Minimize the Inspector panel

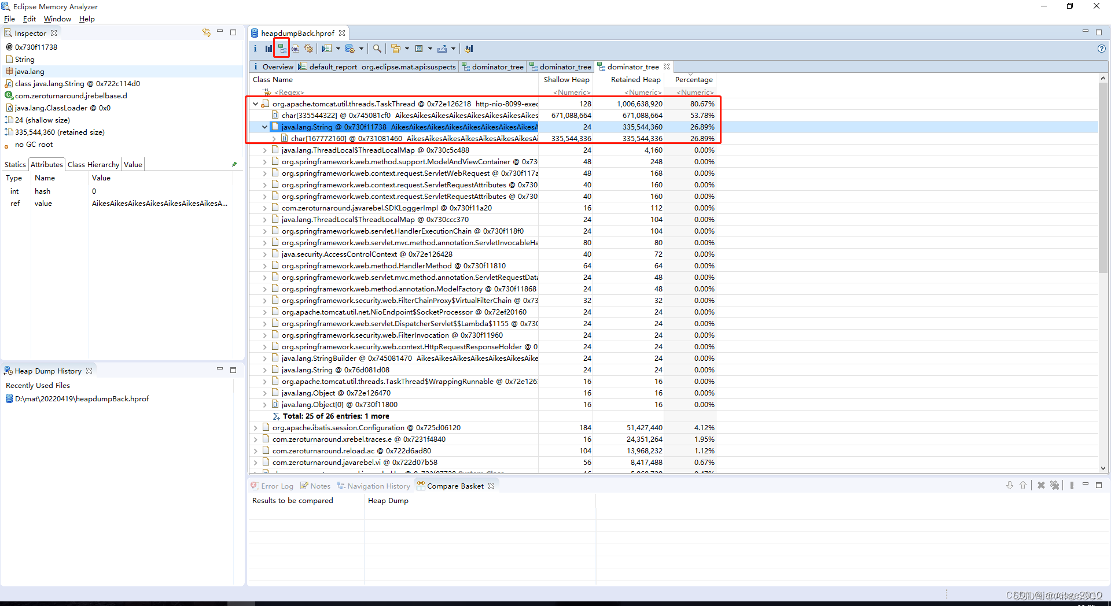click(220, 32)
